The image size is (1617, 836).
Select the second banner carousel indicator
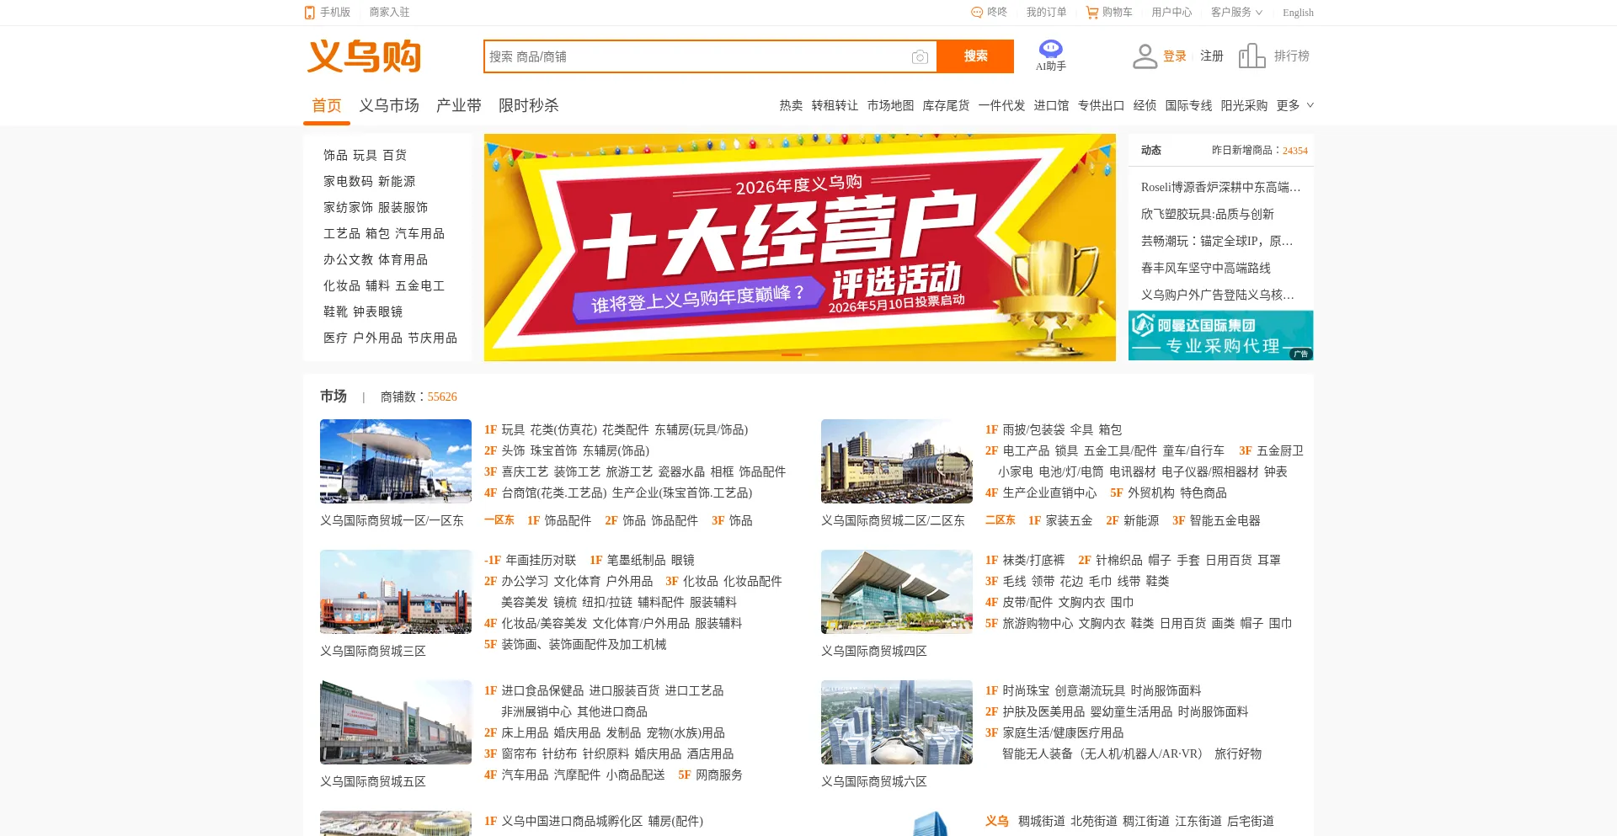tap(812, 354)
